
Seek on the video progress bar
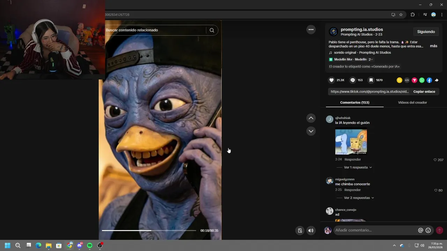click(149, 230)
